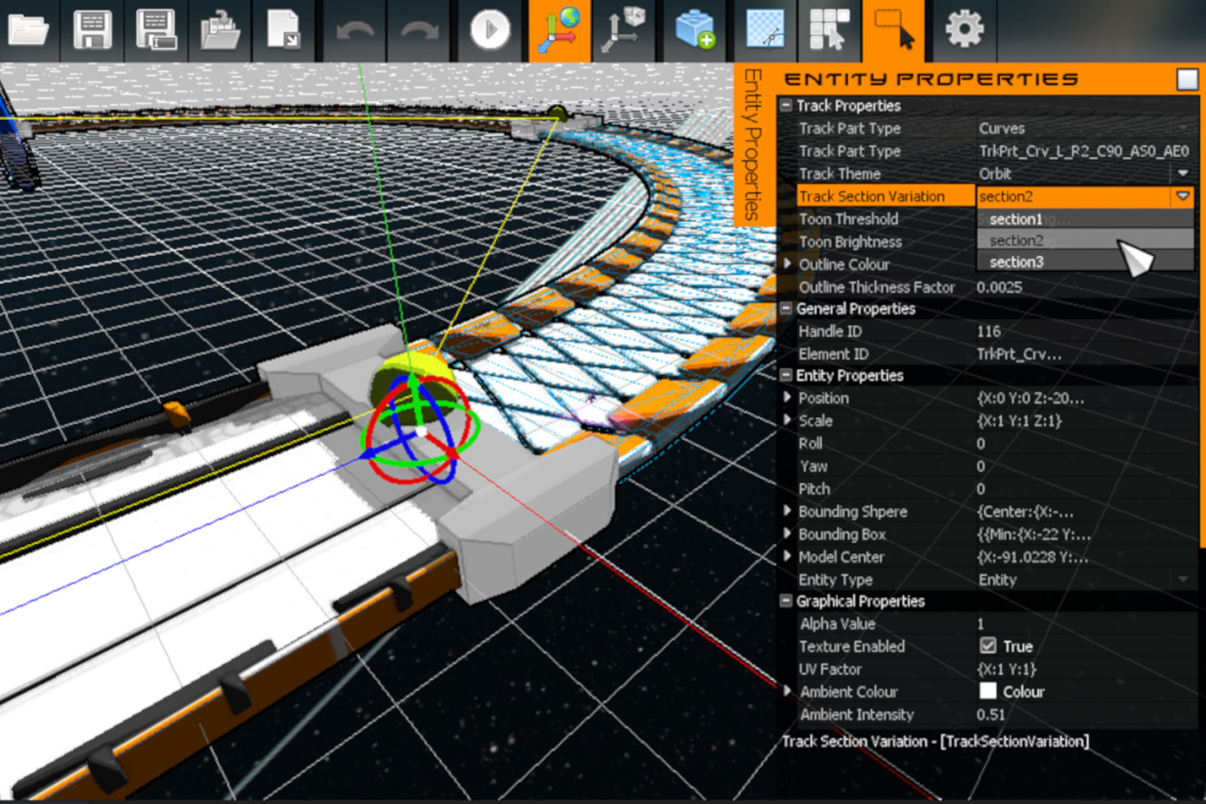The height and width of the screenshot is (804, 1206).
Task: Select the block picker toolbar icon
Action: (830, 30)
